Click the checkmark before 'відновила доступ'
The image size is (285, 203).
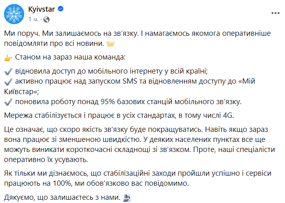click(x=8, y=72)
